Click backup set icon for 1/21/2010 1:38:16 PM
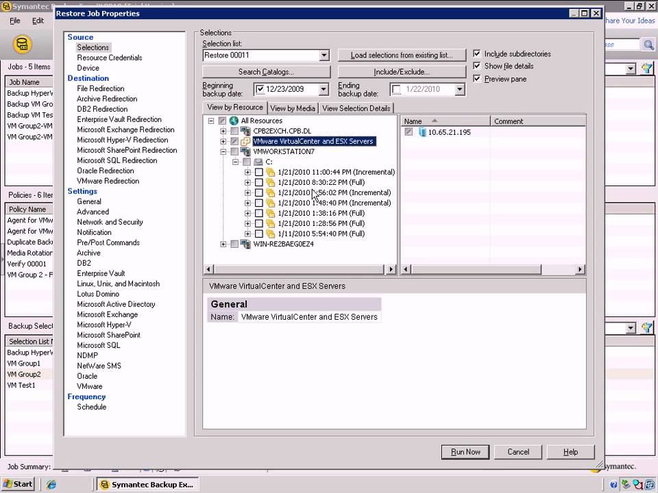Viewport: 658px width, 493px height. [x=271, y=214]
